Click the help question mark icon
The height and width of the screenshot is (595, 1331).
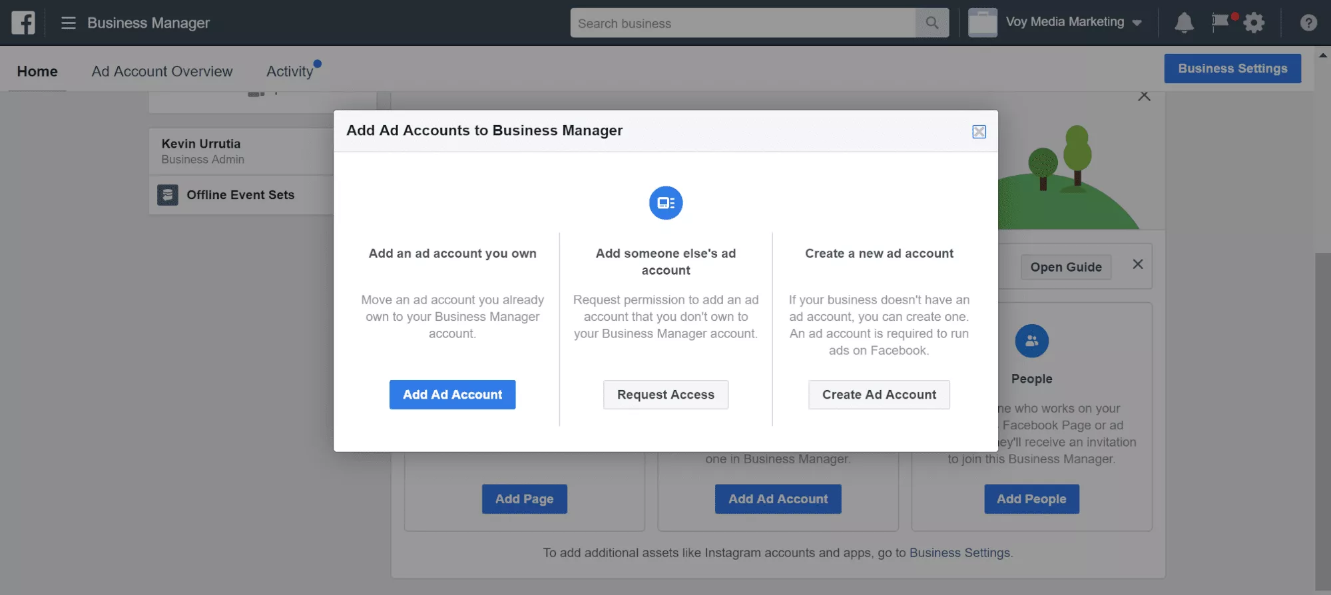[x=1308, y=23]
